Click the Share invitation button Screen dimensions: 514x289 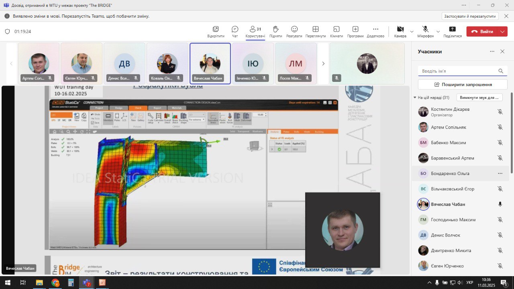click(x=463, y=85)
